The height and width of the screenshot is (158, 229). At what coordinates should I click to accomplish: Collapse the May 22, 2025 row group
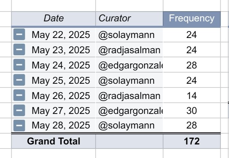point(20,35)
